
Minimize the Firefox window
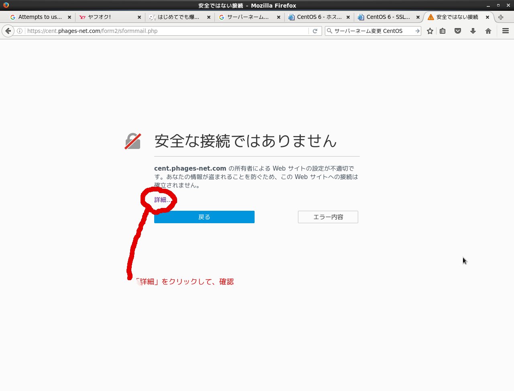click(488, 6)
